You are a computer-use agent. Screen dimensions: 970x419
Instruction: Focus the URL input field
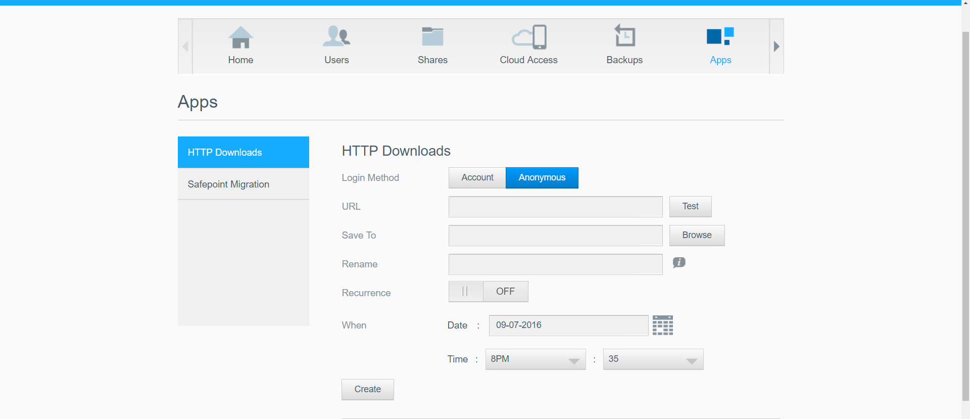coord(556,207)
